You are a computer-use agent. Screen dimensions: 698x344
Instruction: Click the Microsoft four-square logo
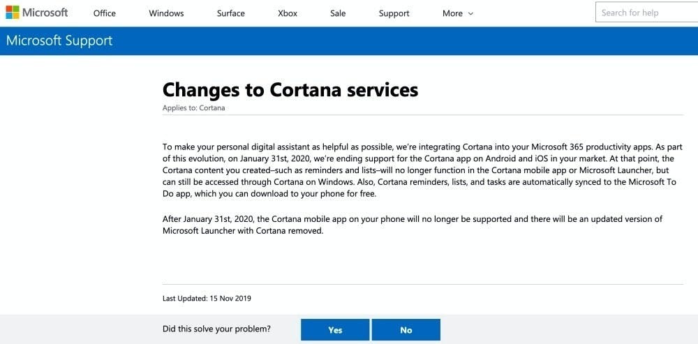click(x=12, y=13)
